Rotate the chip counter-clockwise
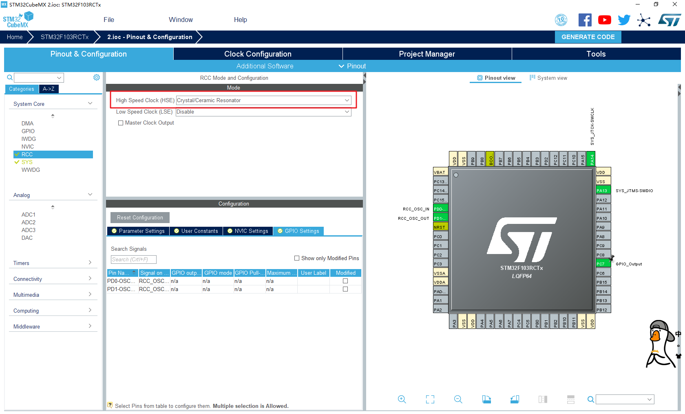The image size is (685, 414). click(x=515, y=399)
